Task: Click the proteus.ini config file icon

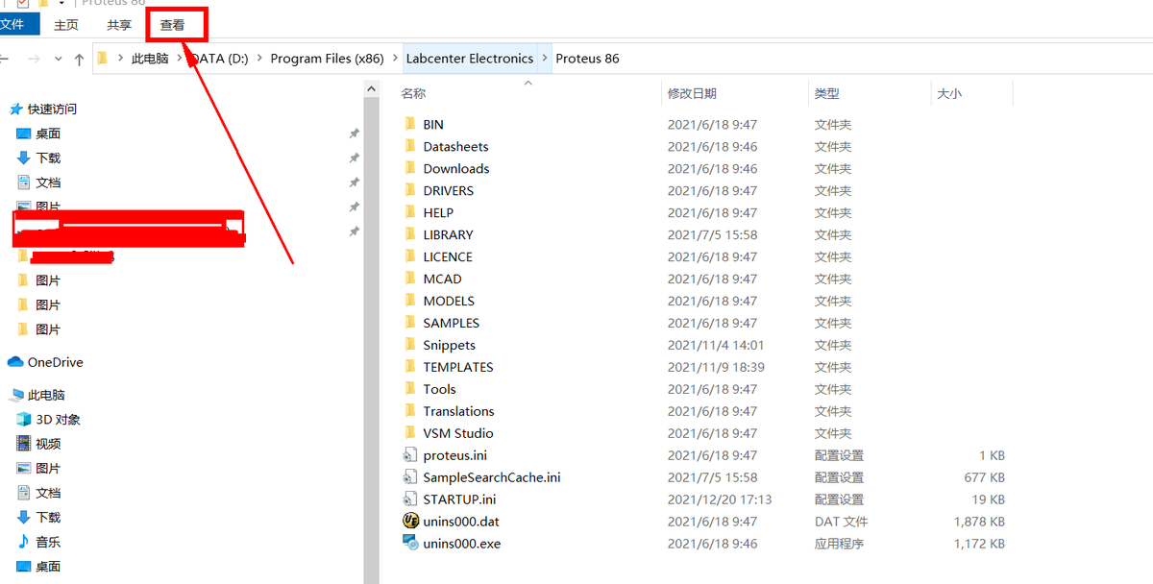Action: click(x=411, y=456)
